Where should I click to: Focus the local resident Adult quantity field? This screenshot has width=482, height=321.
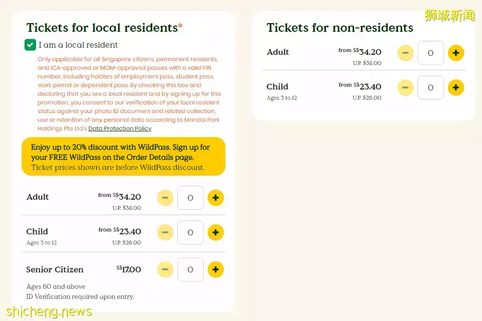coord(190,198)
